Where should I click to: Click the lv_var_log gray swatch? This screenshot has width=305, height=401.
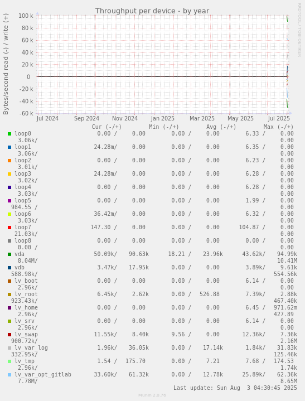[9, 348]
